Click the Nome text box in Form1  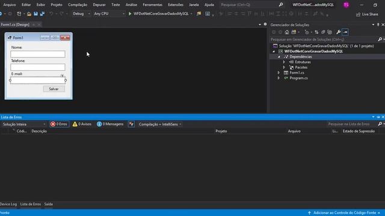click(x=38, y=54)
